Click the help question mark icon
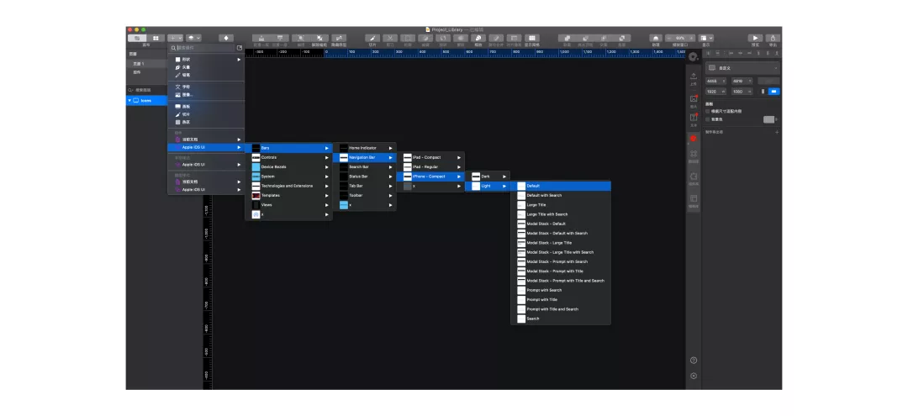The height and width of the screenshot is (416, 908). (x=693, y=360)
